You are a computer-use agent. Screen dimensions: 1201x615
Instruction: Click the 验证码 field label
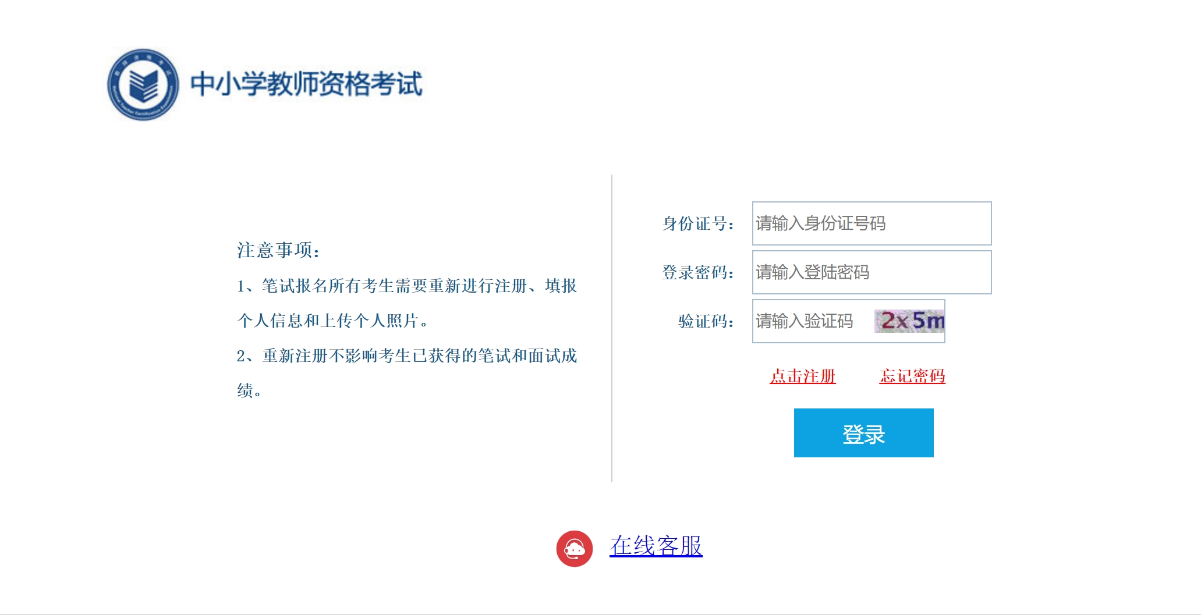click(706, 321)
